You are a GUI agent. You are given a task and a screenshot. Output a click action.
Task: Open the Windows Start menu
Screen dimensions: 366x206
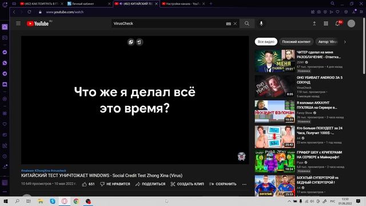[6, 201]
